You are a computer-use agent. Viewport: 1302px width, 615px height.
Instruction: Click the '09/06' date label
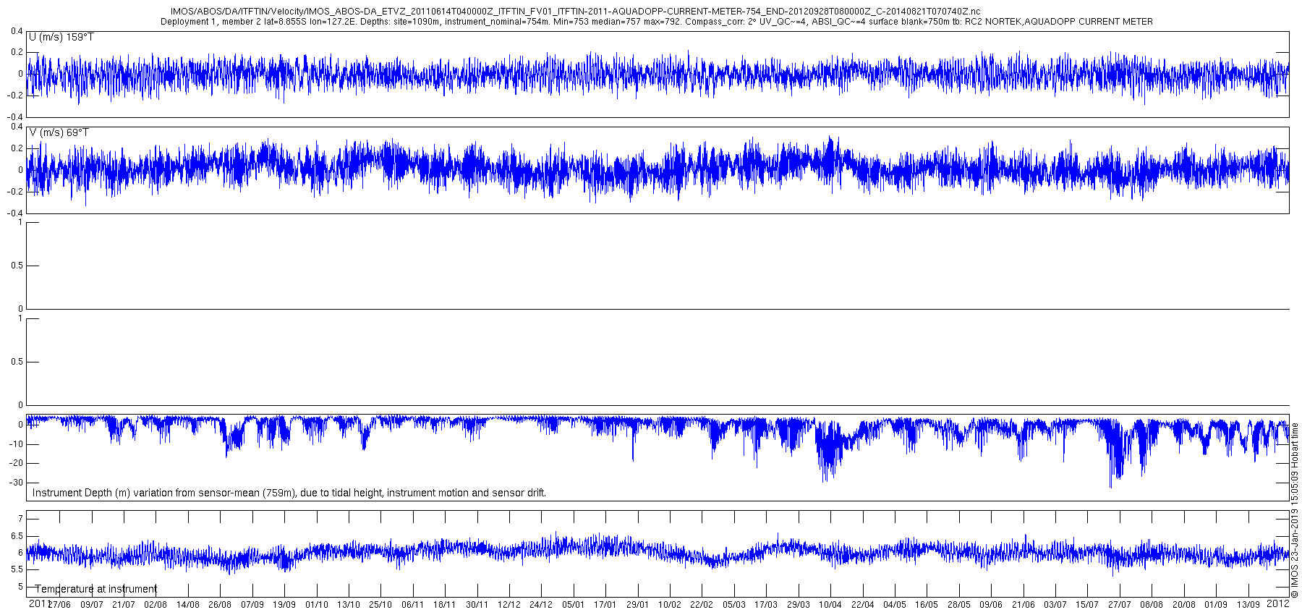tap(991, 605)
